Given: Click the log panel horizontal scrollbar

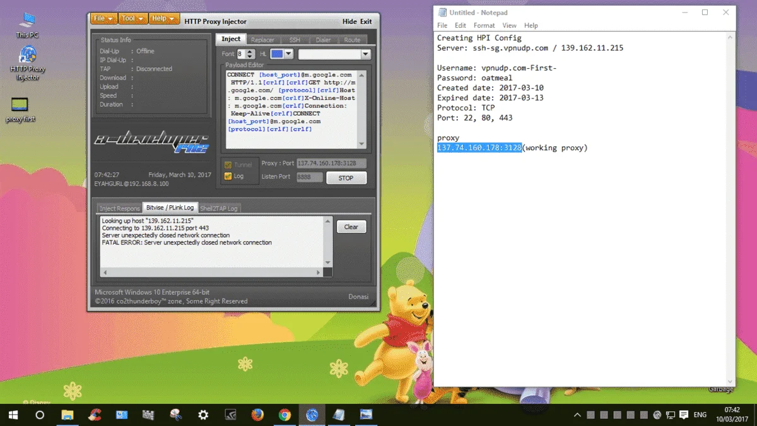Looking at the screenshot, I should pyautogui.click(x=213, y=272).
